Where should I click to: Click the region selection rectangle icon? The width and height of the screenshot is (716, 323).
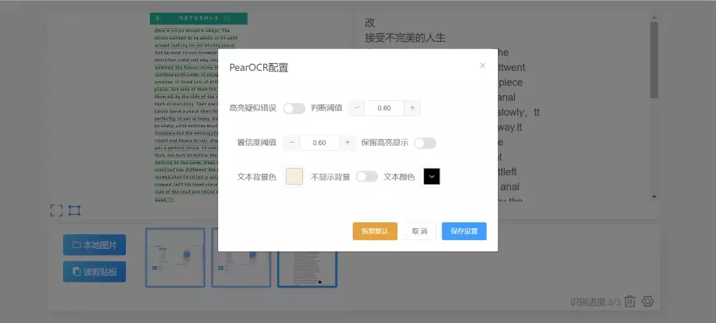(x=74, y=211)
